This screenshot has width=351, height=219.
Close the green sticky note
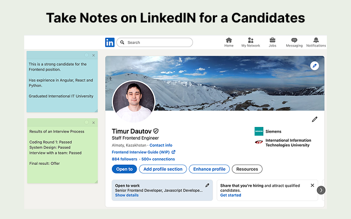94,123
